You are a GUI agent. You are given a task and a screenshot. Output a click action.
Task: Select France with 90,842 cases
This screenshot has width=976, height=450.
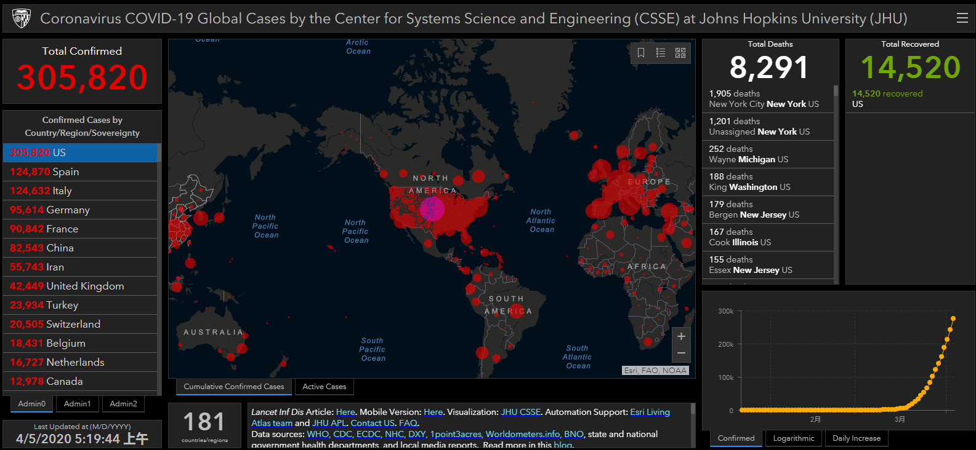pos(80,229)
